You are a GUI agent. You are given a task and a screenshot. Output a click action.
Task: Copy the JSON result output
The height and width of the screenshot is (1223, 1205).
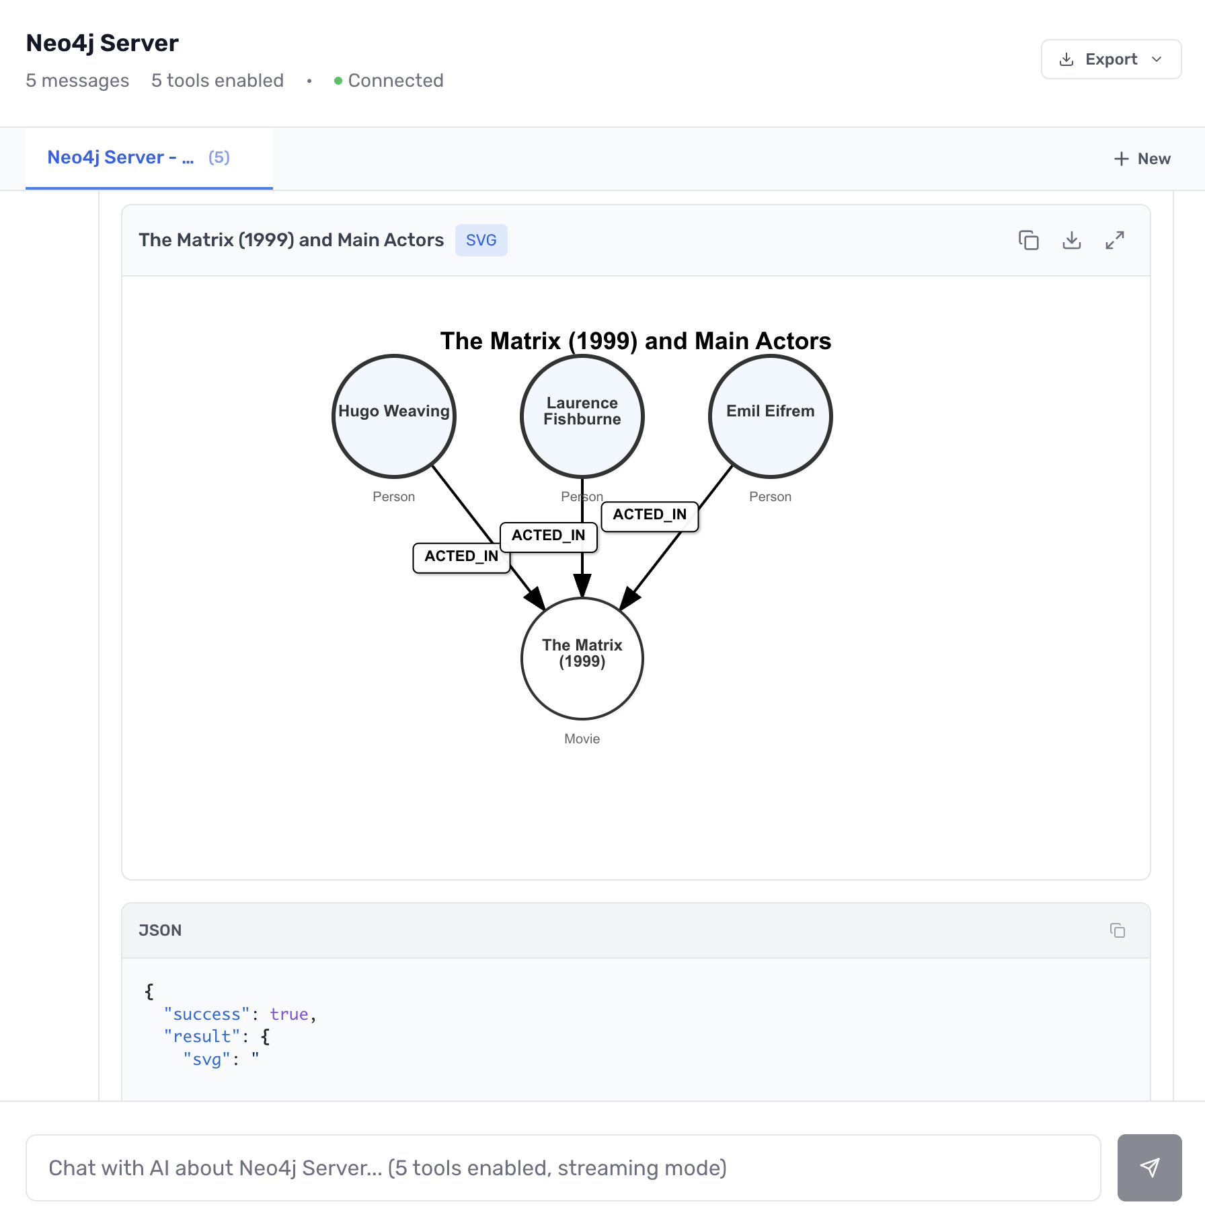(x=1118, y=930)
